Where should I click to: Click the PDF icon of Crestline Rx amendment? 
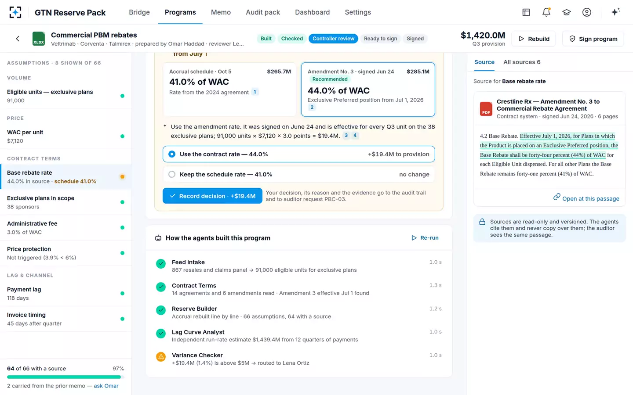pyautogui.click(x=486, y=108)
